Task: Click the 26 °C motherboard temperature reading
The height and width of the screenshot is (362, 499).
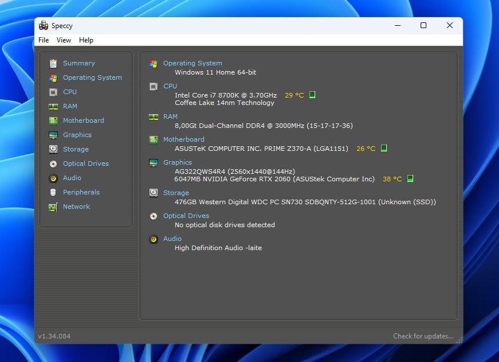Action: pyautogui.click(x=366, y=149)
